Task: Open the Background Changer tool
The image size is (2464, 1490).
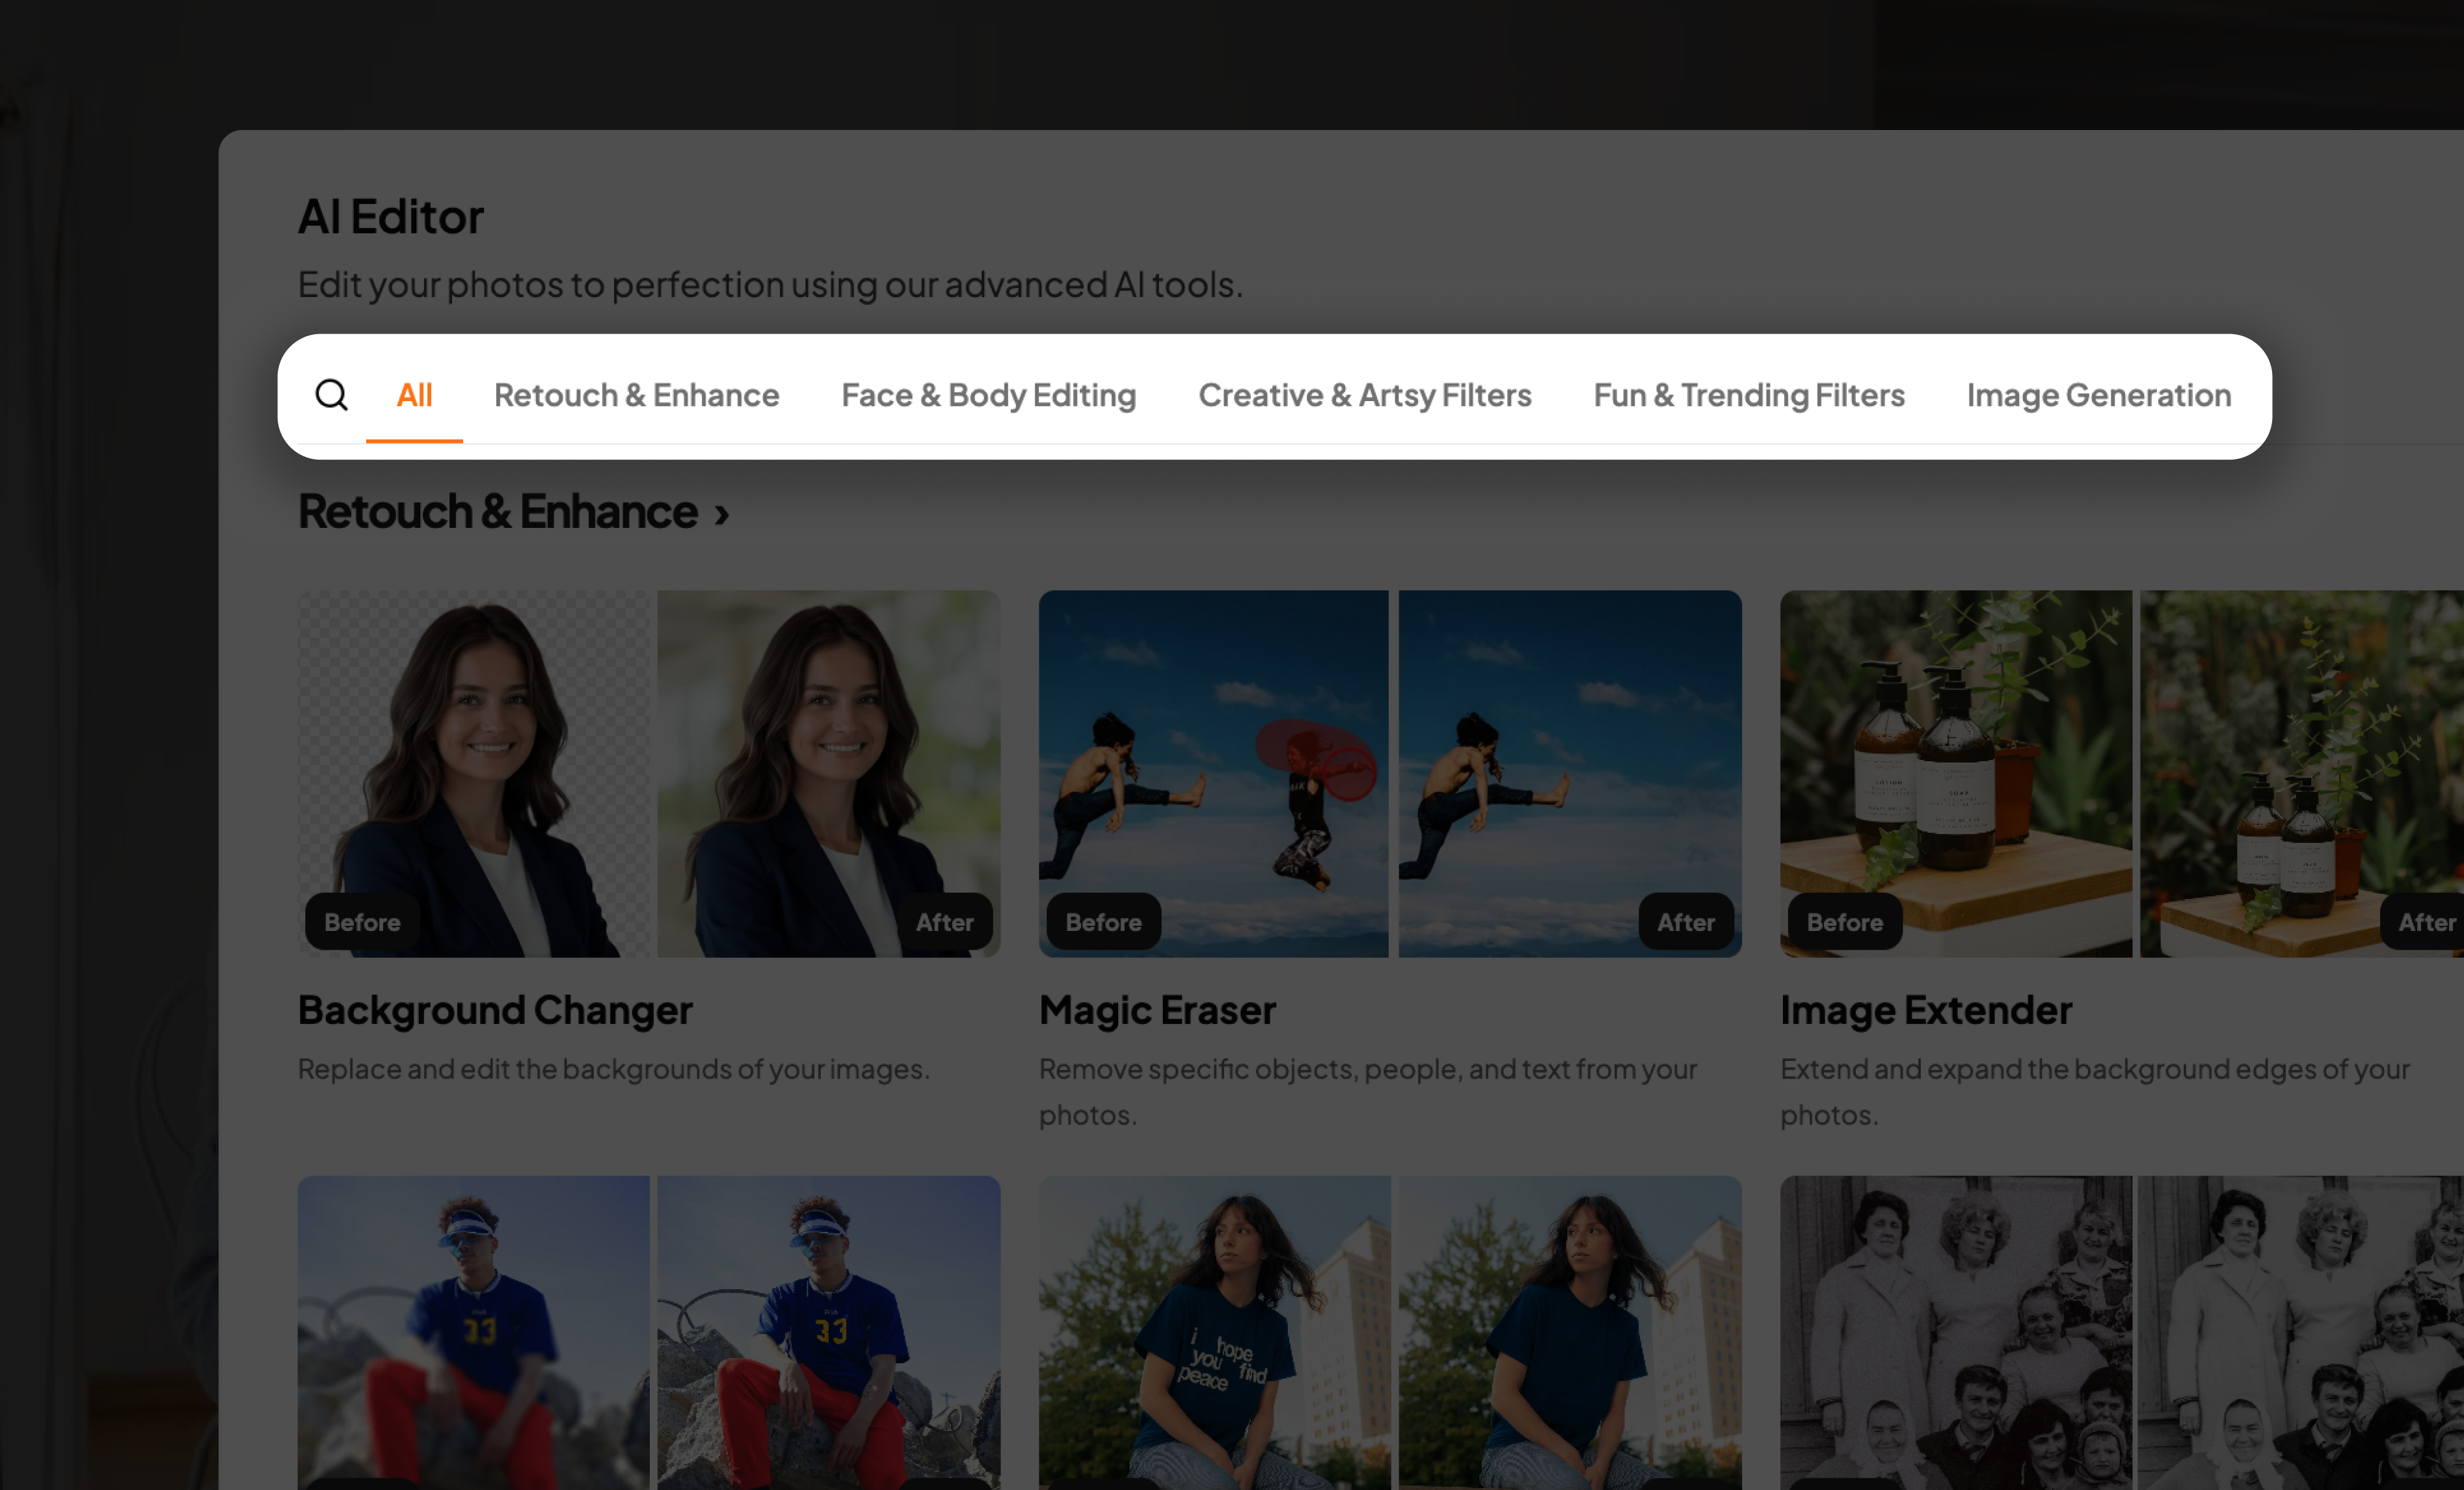Action: tap(495, 1010)
